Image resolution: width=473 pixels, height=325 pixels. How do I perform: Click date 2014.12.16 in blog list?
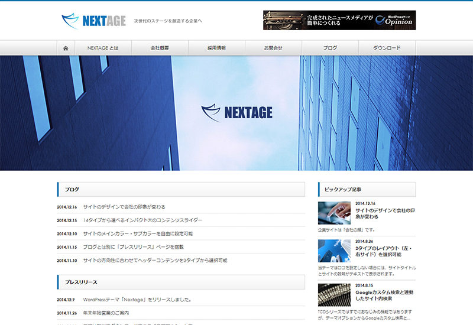[67, 207]
